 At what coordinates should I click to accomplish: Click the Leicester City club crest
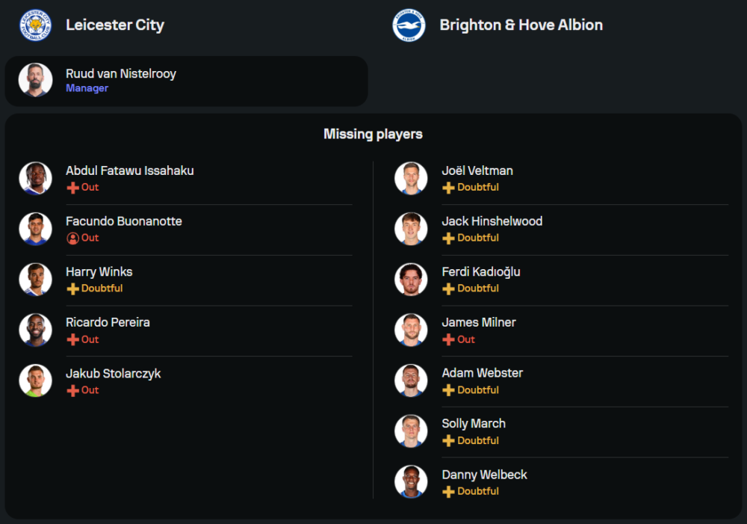(x=35, y=25)
